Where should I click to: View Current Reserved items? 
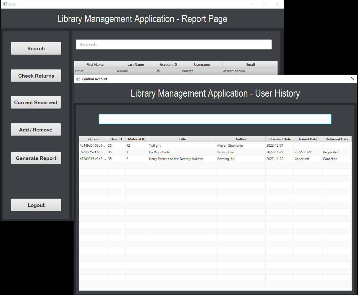(36, 102)
